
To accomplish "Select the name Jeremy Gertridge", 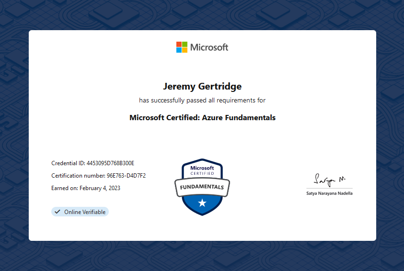I will [x=202, y=87].
